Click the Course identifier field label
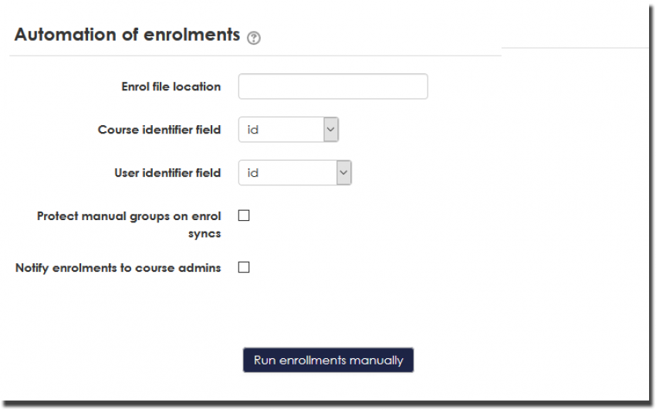This screenshot has width=656, height=410. point(159,130)
